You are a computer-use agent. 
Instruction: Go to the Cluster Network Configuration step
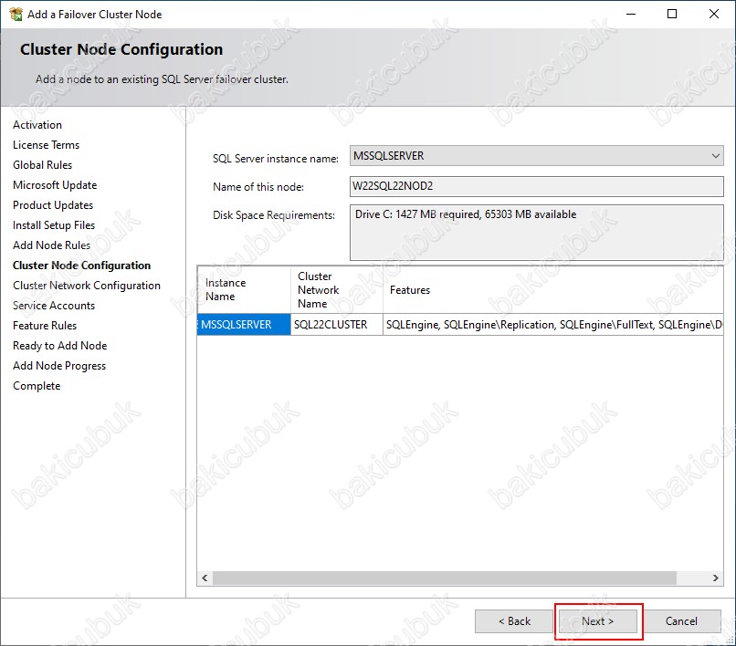[87, 286]
